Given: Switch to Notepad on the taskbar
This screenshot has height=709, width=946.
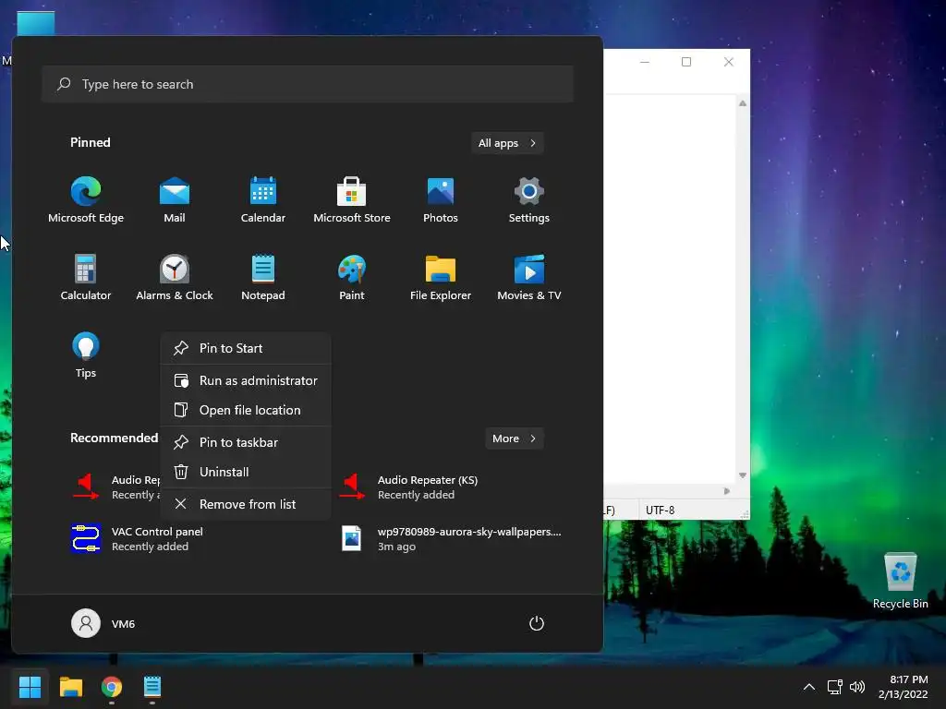Looking at the screenshot, I should click(152, 687).
